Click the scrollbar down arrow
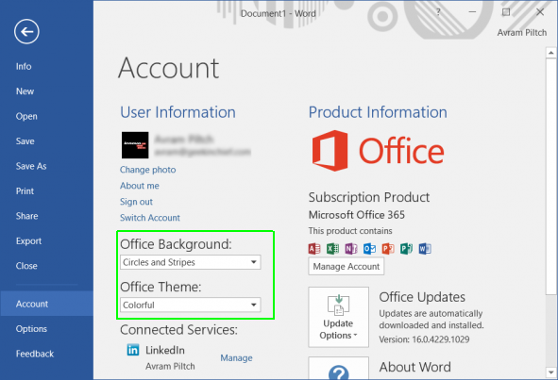 [x=551, y=372]
